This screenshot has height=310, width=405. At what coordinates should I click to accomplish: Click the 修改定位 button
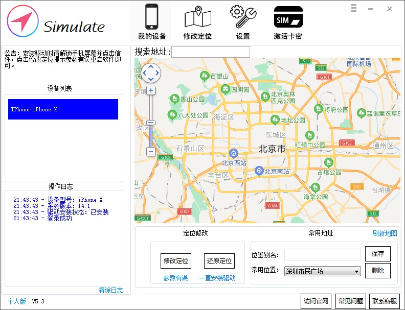coord(176,260)
